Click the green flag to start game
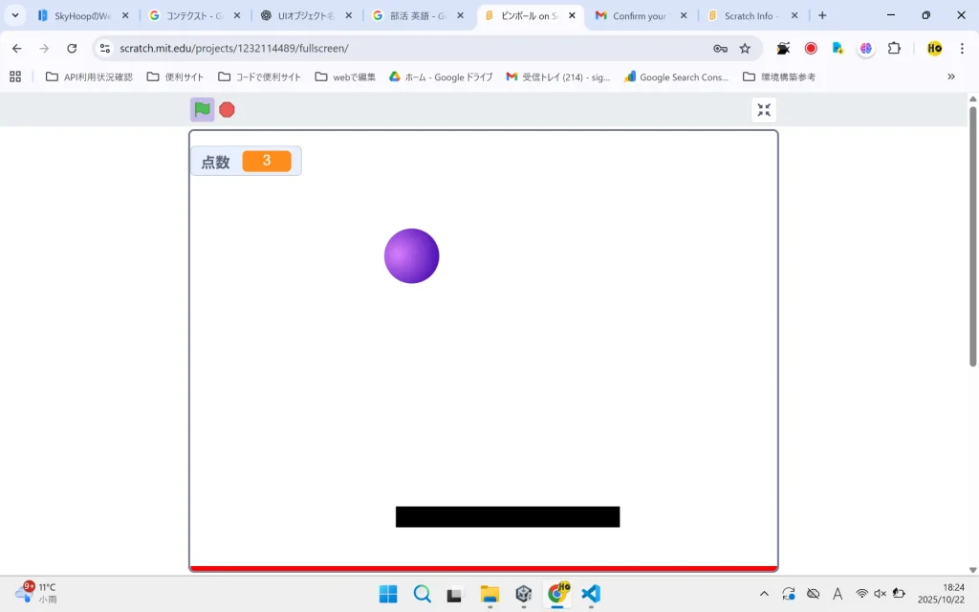 click(x=202, y=110)
